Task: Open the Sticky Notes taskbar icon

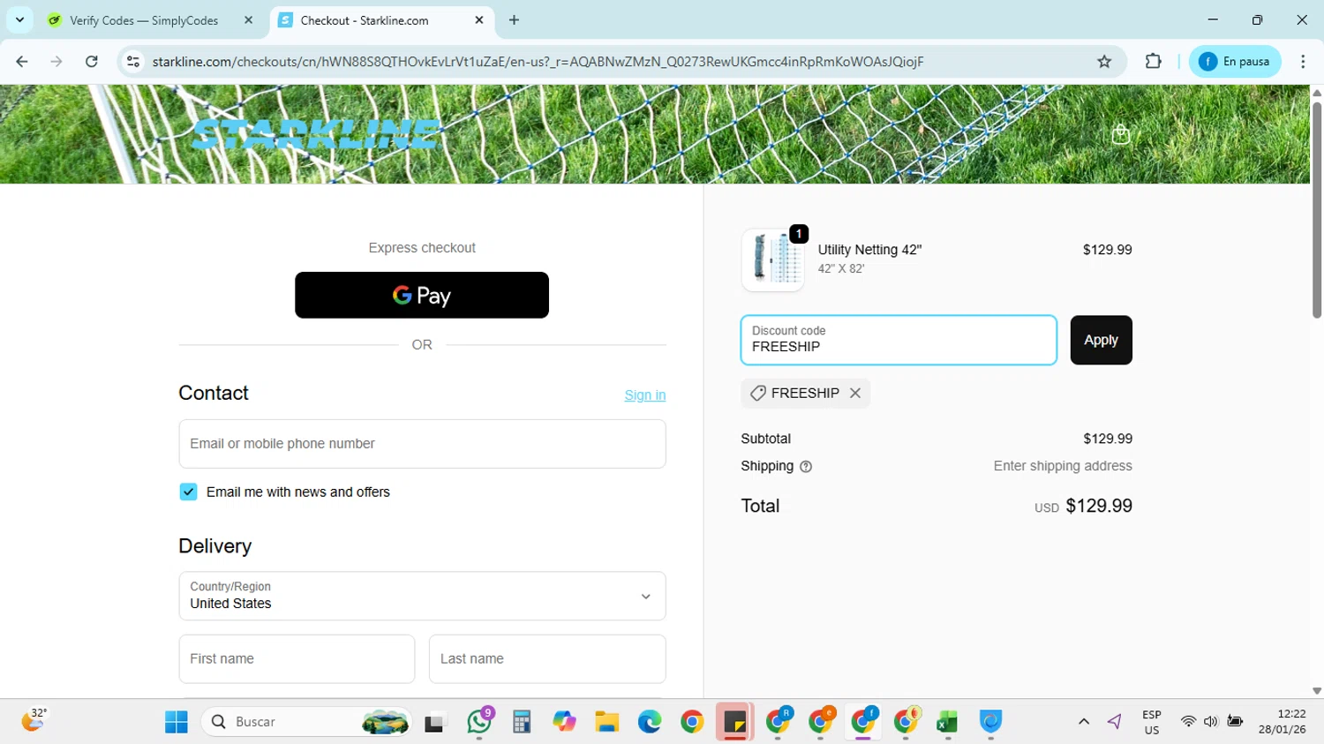Action: point(734,722)
